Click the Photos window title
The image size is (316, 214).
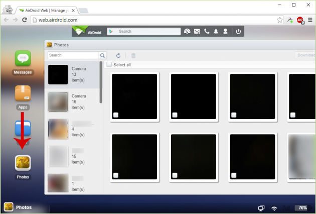pos(62,45)
